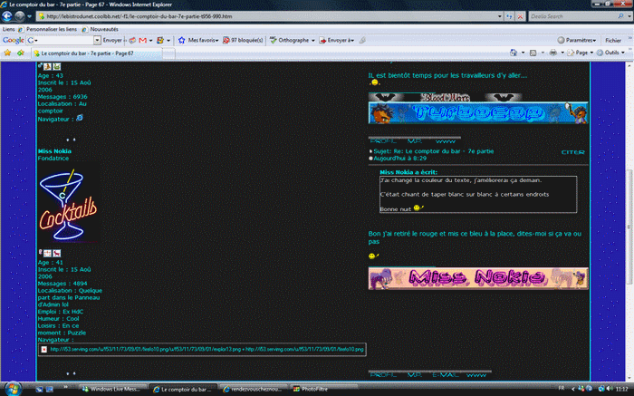Click the Orthographe spellcheck button
The width and height of the screenshot is (634, 396).
[x=292, y=40]
